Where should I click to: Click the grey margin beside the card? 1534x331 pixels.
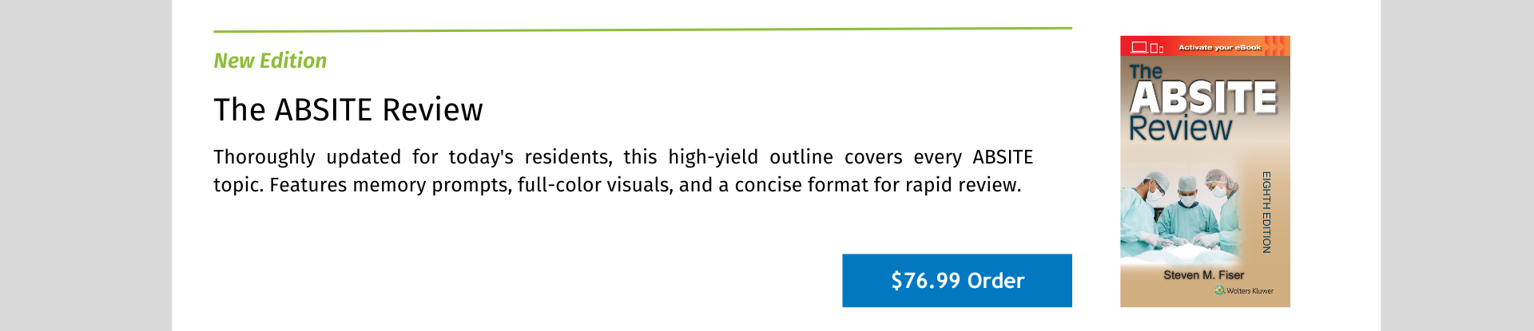pos(85,165)
